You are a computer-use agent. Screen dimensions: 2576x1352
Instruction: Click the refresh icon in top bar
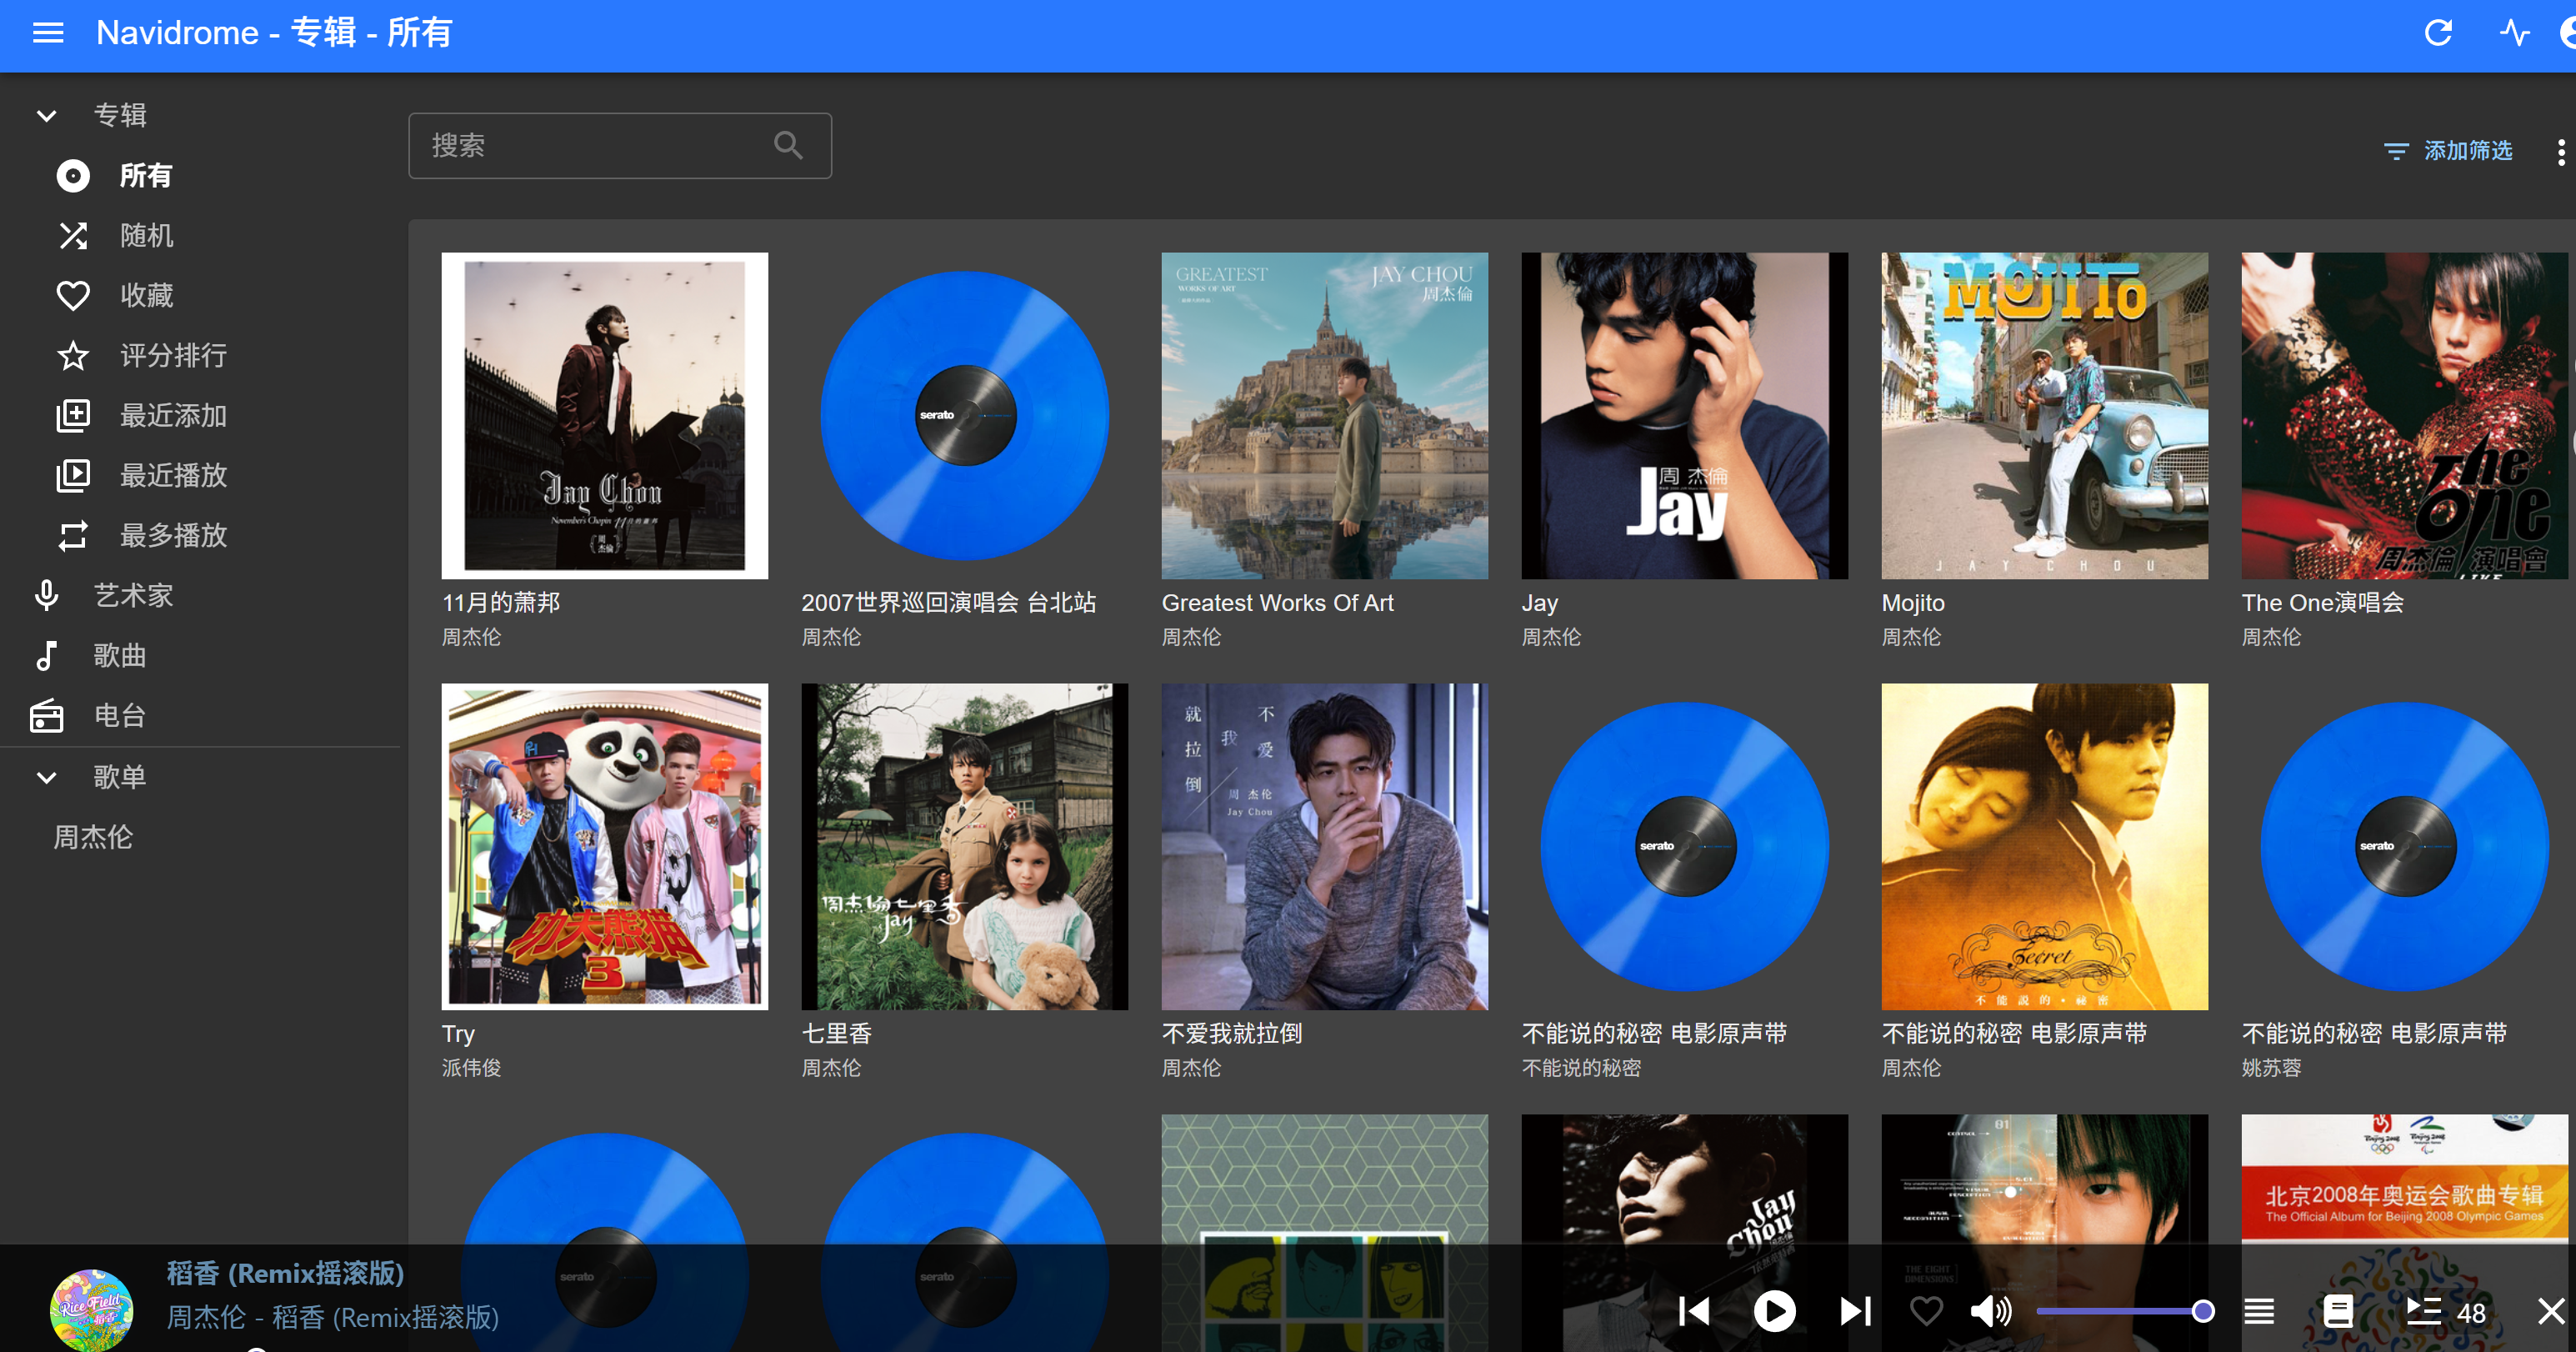[x=2438, y=33]
